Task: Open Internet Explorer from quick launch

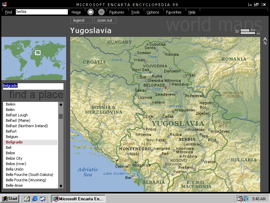Action: tap(35, 199)
